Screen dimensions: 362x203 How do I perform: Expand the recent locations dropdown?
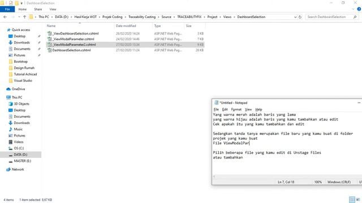pos(19,17)
